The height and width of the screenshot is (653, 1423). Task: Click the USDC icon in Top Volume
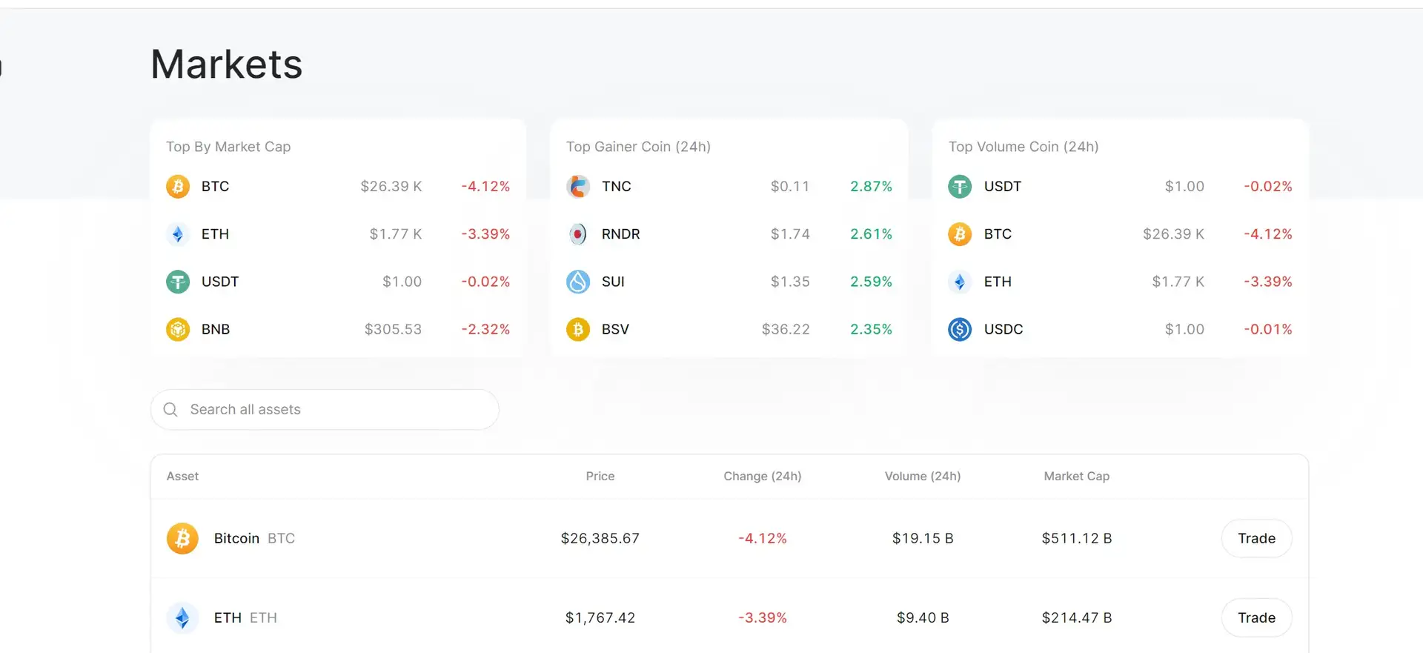(960, 329)
